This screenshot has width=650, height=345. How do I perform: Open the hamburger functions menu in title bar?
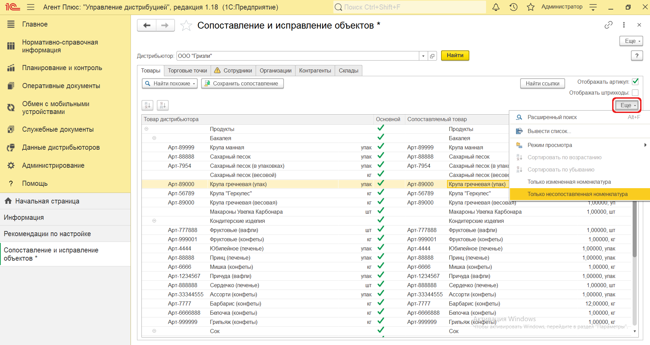(x=31, y=7)
